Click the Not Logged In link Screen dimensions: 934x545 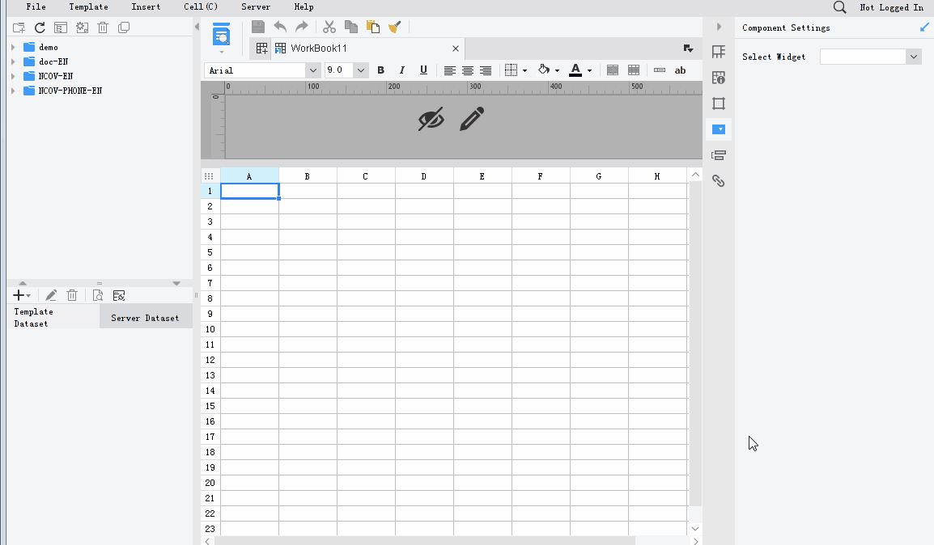(x=891, y=6)
